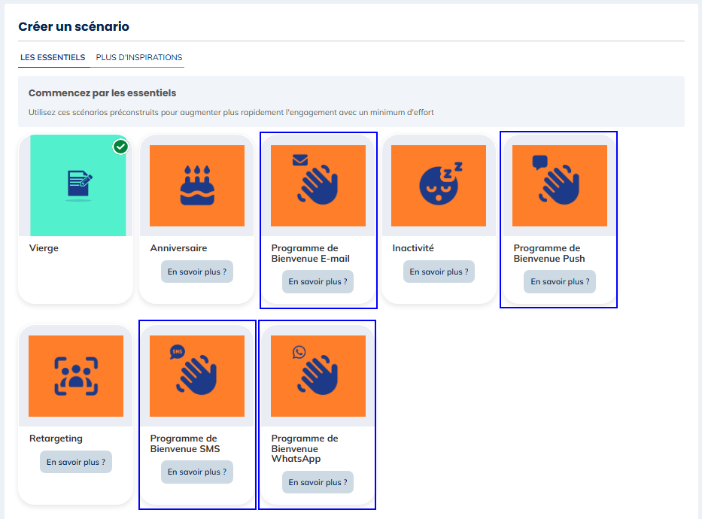Select the Retargeting audience icon
Viewport: 702px width, 519px height.
click(x=75, y=376)
